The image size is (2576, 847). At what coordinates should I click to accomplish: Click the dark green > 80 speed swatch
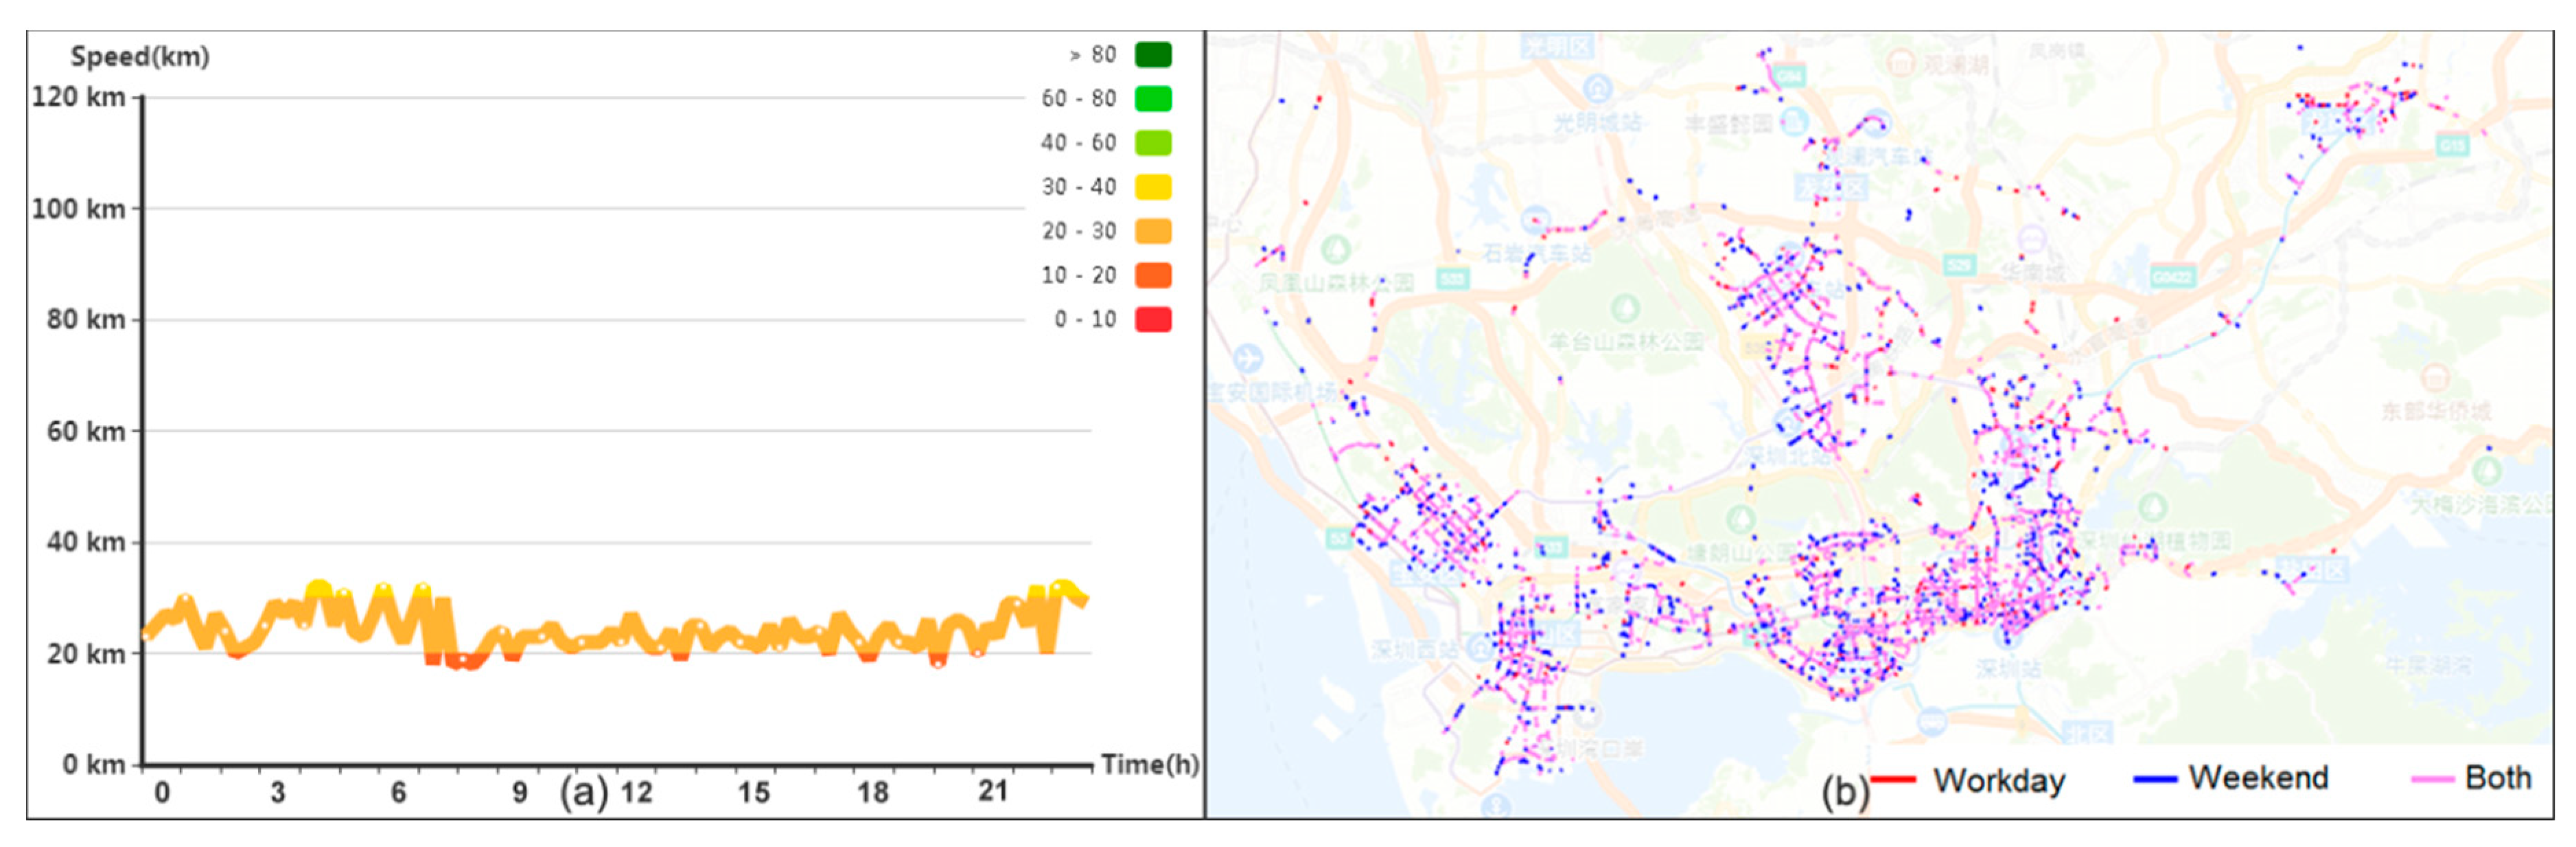(1153, 55)
